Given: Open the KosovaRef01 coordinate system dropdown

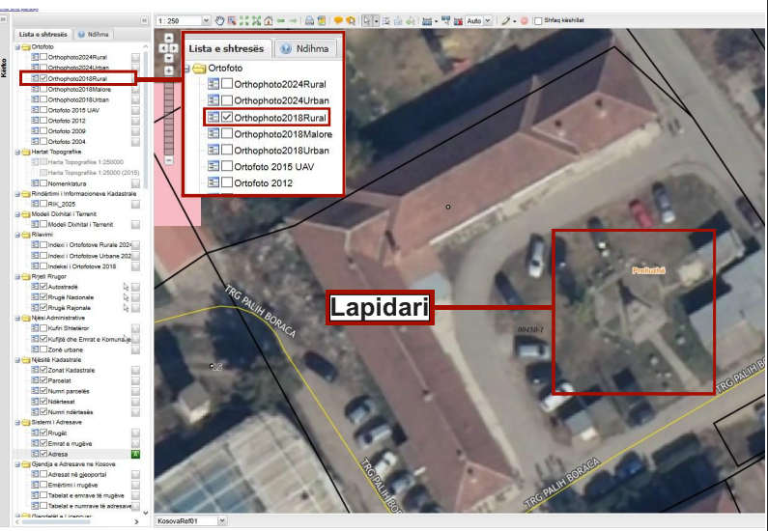Looking at the screenshot, I should pos(222,520).
